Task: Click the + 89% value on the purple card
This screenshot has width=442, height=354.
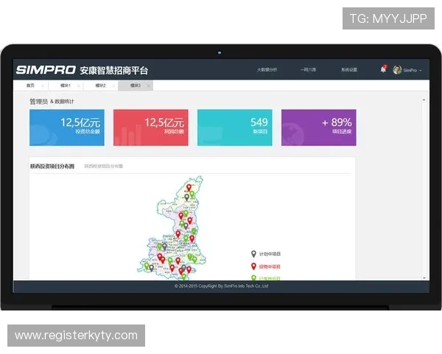Action: point(337,122)
